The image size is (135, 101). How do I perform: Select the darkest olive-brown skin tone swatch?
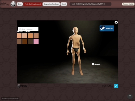pos(30,41)
